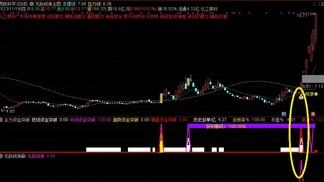This screenshot has height=182, width=324.
Task: Open the 粤港澳 concept tag
Action: click(39, 16)
